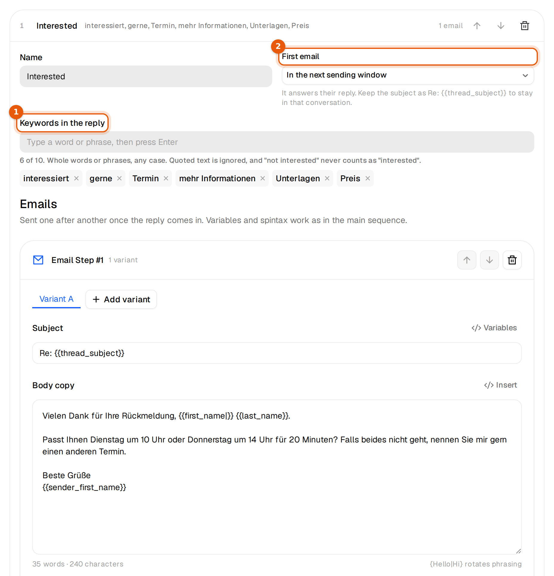Image resolution: width=554 pixels, height=576 pixels.
Task: Click the Subject field with Re: {{thread_subject}}
Action: click(277, 353)
